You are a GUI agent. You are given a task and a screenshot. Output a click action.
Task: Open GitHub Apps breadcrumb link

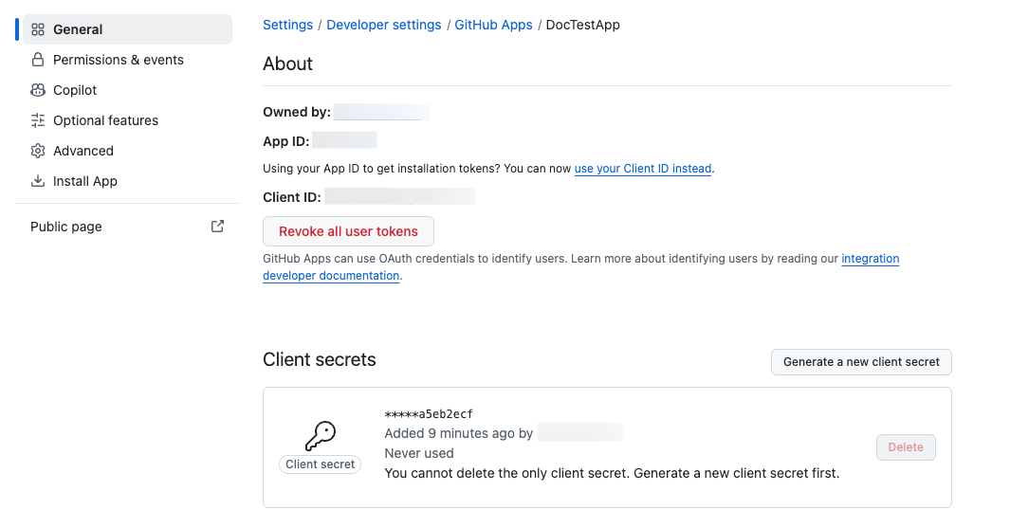493,25
